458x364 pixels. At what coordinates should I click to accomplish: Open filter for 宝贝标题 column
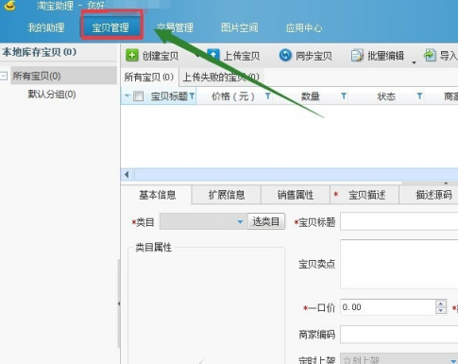click(x=192, y=95)
